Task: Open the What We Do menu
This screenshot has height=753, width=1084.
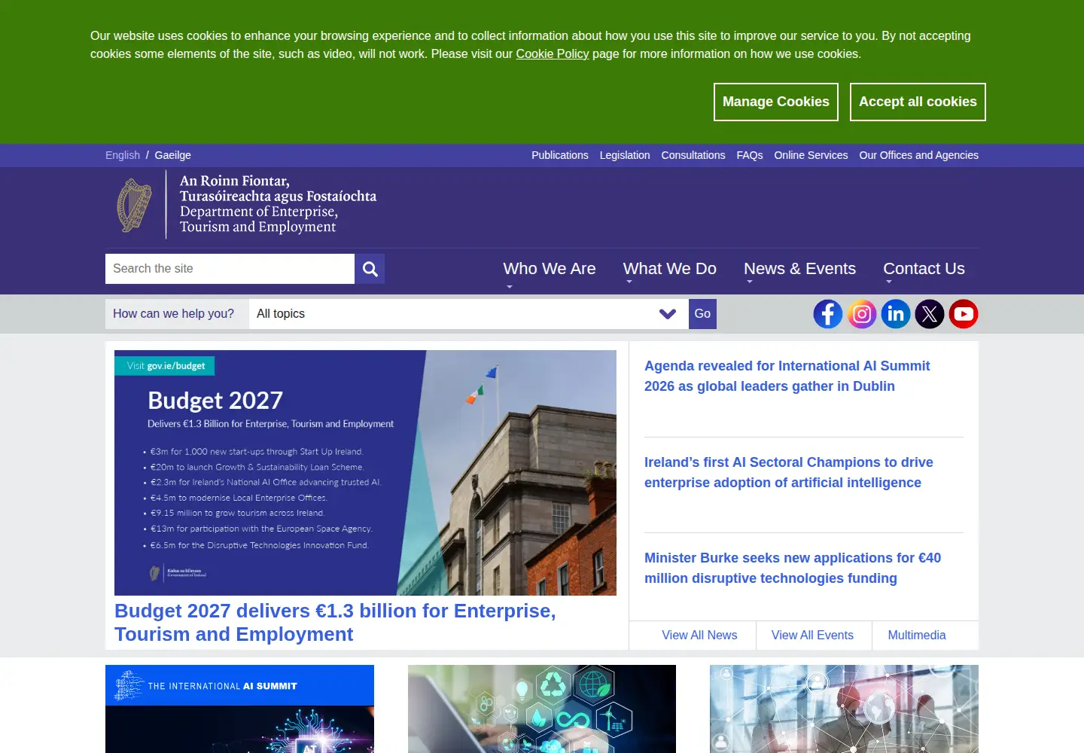Action: pos(670,269)
